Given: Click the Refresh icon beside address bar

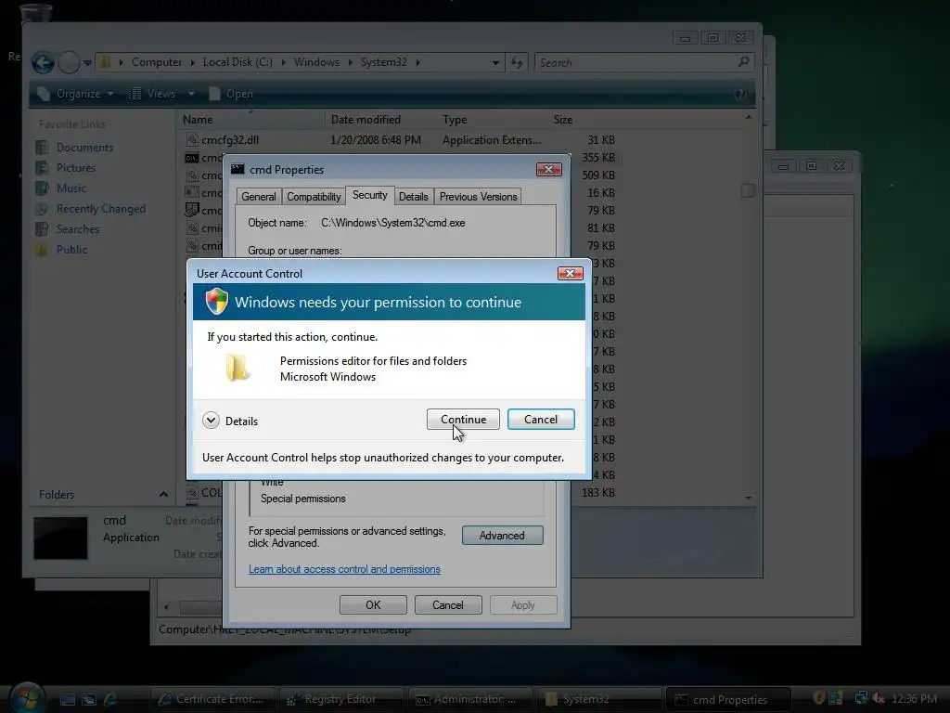Looking at the screenshot, I should point(517,62).
